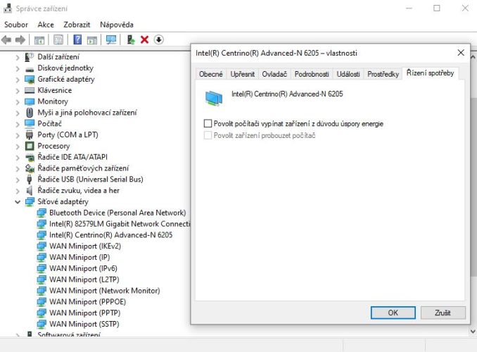Select WAN Miniport (PPPOE)

(x=87, y=302)
